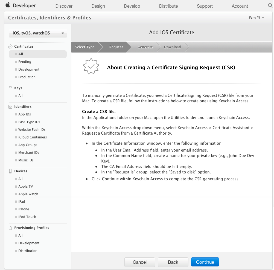Open iCloud Containers
The image size is (274, 270).
(33, 137)
